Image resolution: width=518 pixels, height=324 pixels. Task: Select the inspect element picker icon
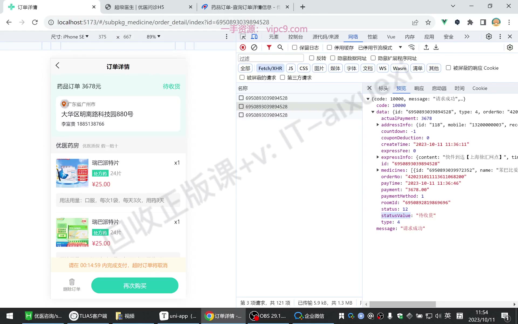coord(243,37)
